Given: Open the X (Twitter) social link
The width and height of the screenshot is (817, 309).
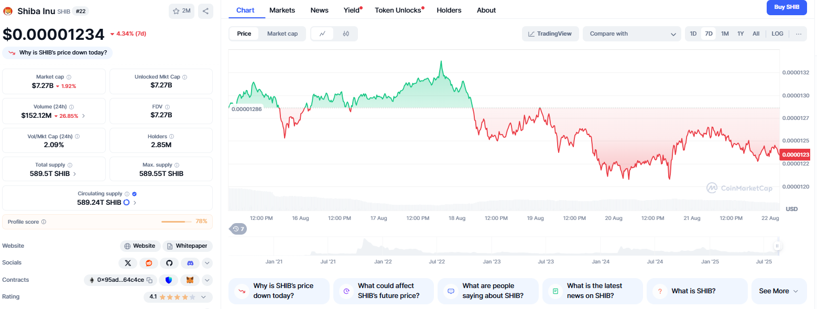Looking at the screenshot, I should tap(128, 263).
